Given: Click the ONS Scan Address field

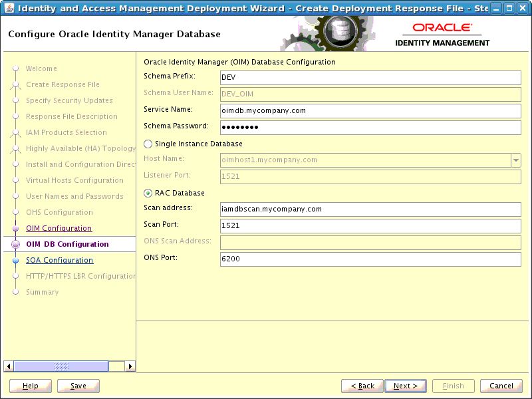Looking at the screenshot, I should point(370,242).
